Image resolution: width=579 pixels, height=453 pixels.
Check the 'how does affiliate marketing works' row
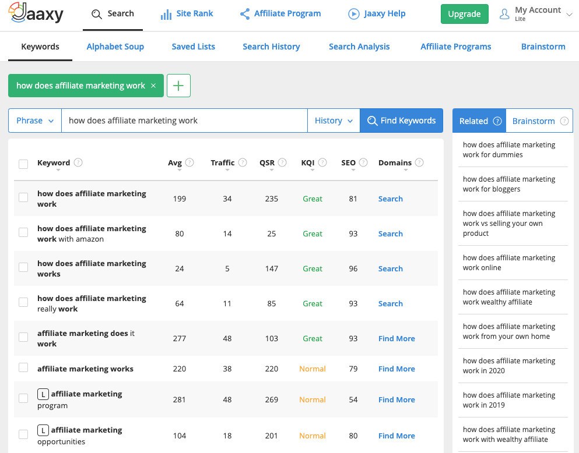point(23,267)
